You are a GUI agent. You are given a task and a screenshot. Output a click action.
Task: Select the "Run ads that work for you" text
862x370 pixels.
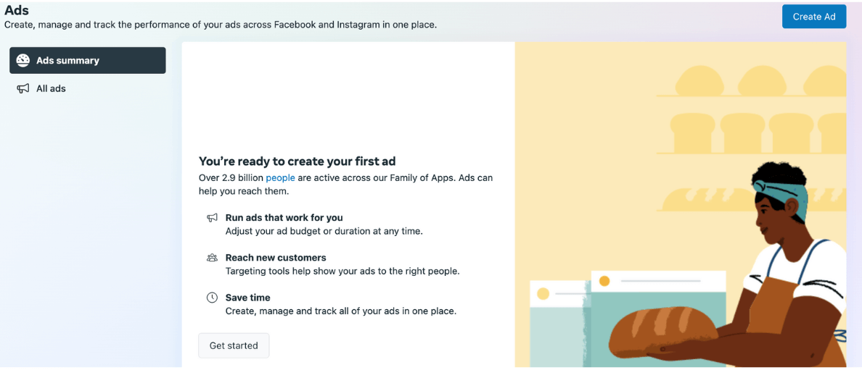click(284, 217)
